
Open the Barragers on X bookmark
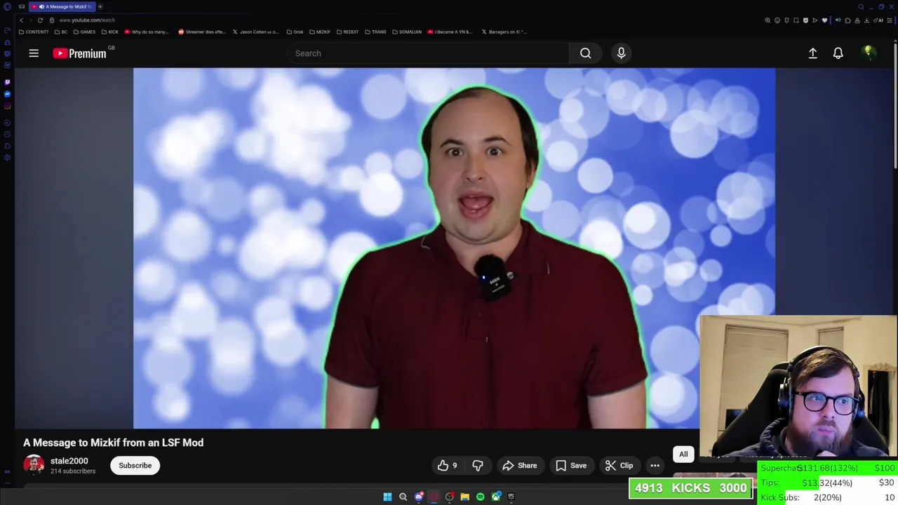pyautogui.click(x=504, y=32)
